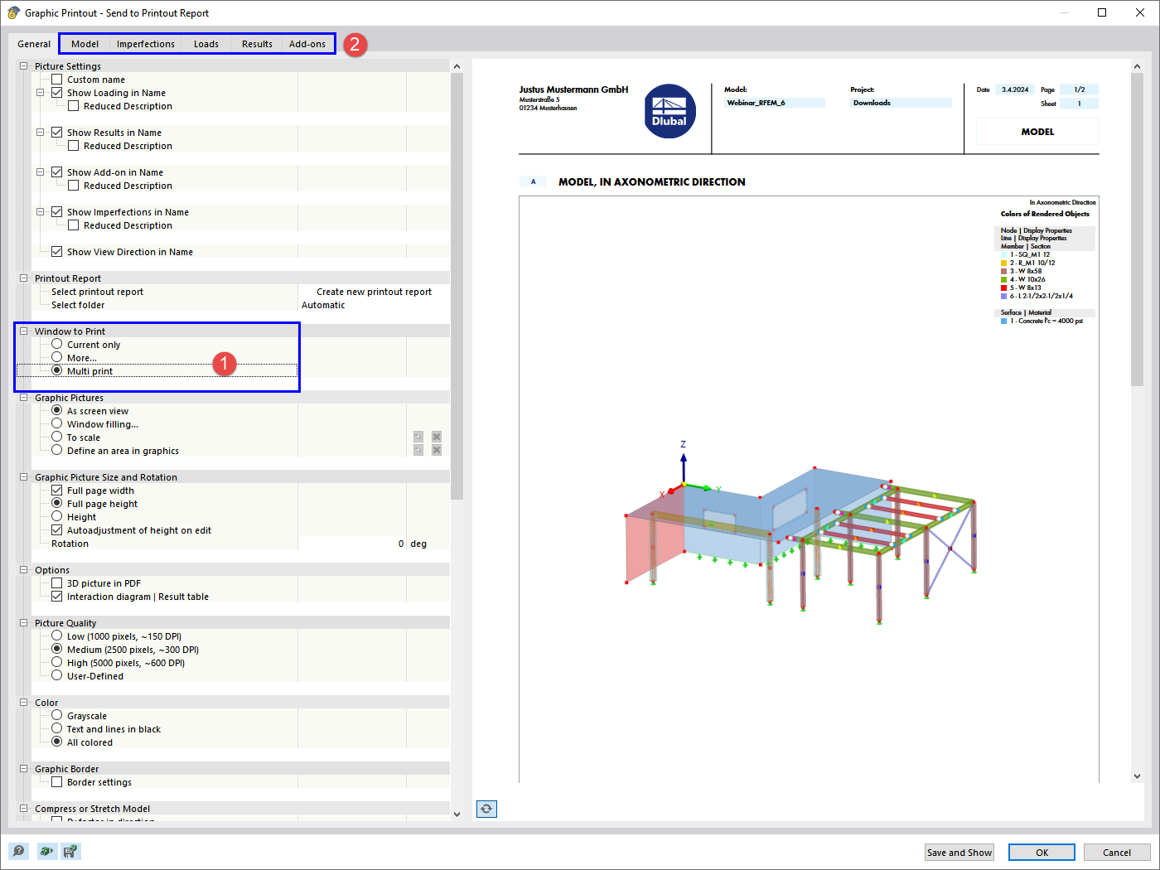Collapse the Graphic Pictures group
This screenshot has width=1160, height=870.
click(x=24, y=398)
